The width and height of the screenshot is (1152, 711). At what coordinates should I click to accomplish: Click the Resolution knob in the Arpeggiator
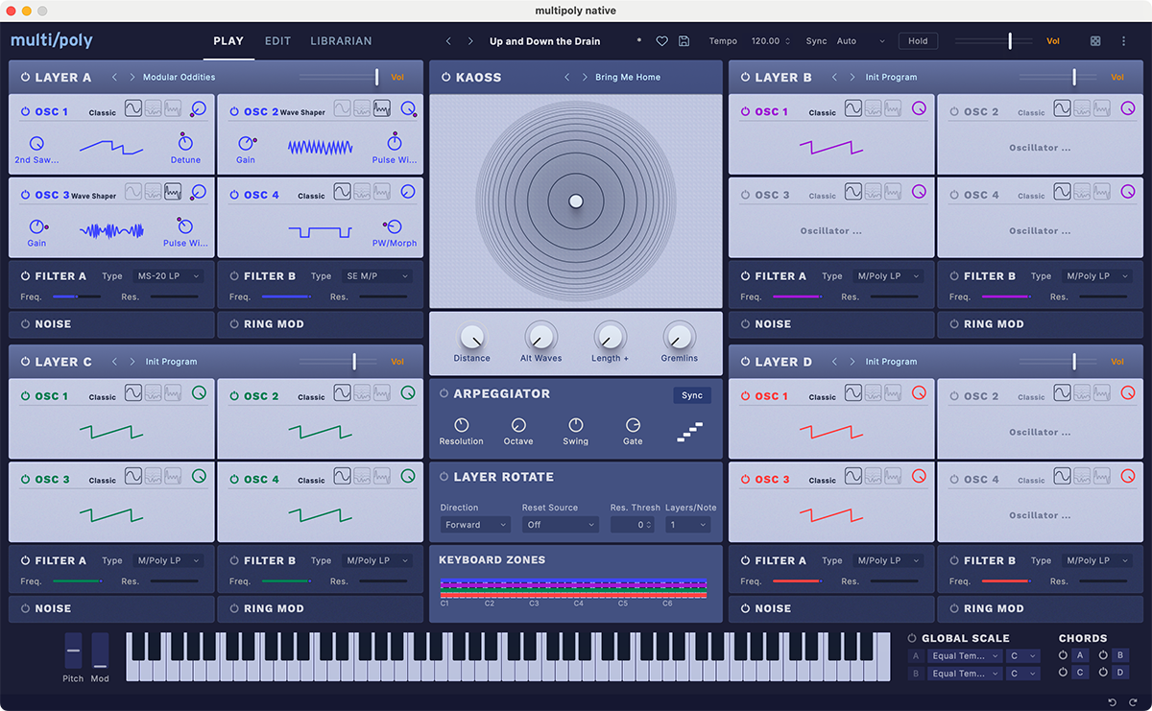462,424
